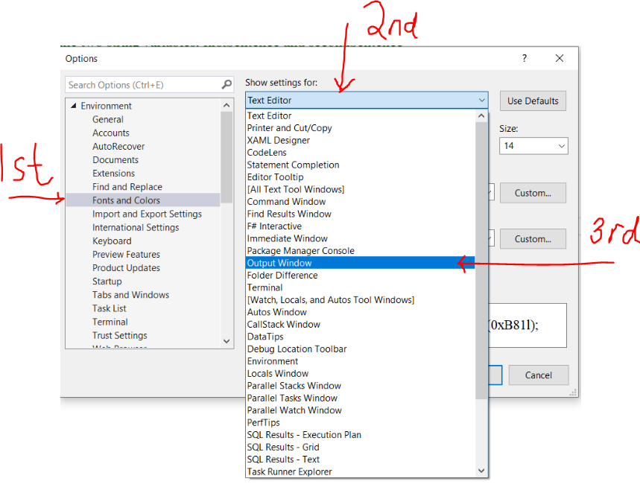Click the upper Custom... button
The height and width of the screenshot is (496, 640).
[x=533, y=193]
